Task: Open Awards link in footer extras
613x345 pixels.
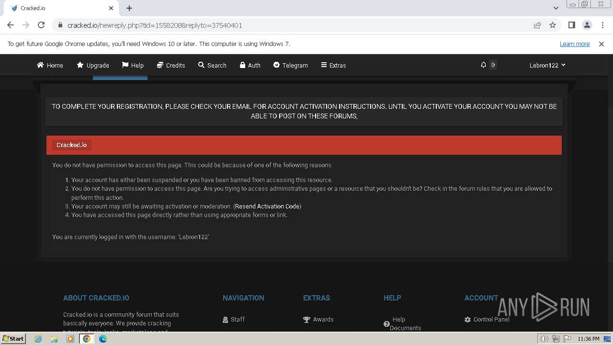Action: click(x=323, y=319)
